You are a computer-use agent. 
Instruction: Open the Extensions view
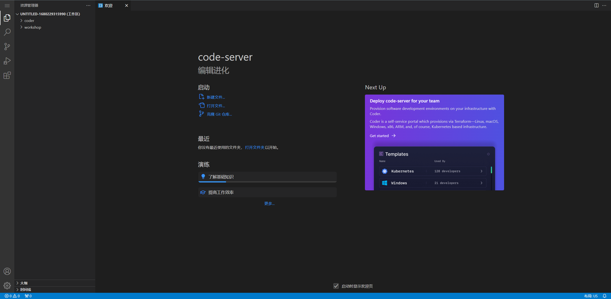click(x=7, y=76)
